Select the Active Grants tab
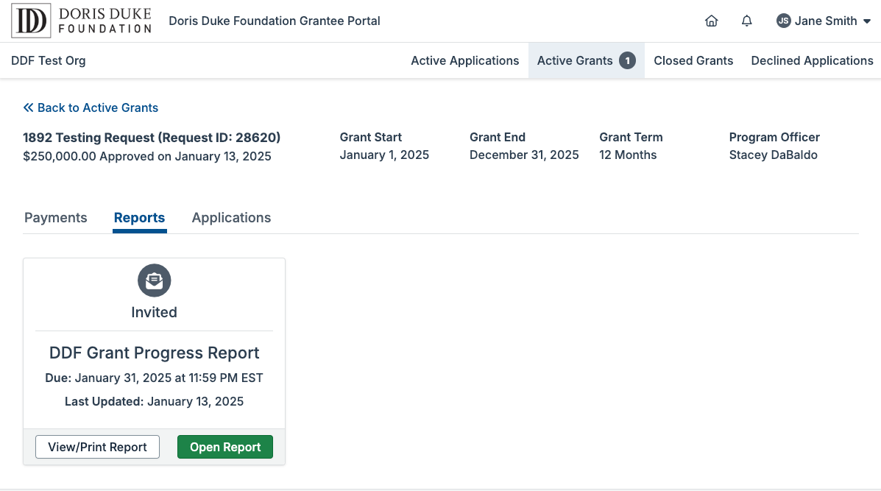The width and height of the screenshot is (881, 491). (x=586, y=60)
